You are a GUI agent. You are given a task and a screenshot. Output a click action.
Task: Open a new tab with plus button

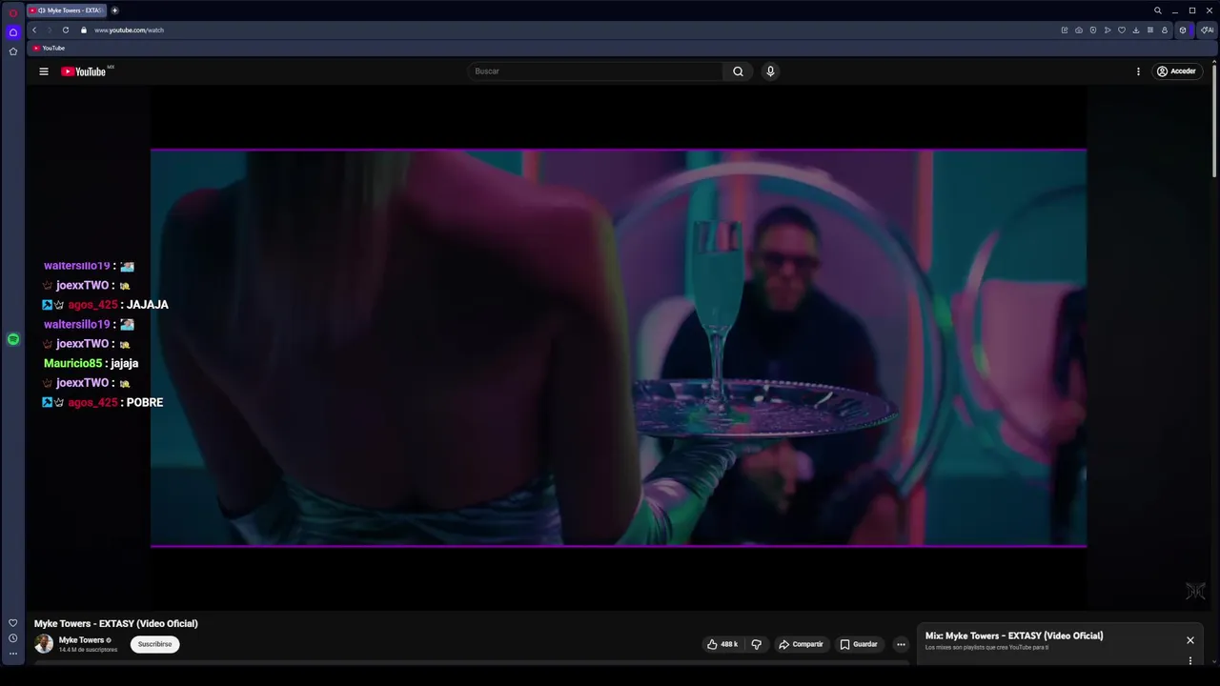[115, 10]
